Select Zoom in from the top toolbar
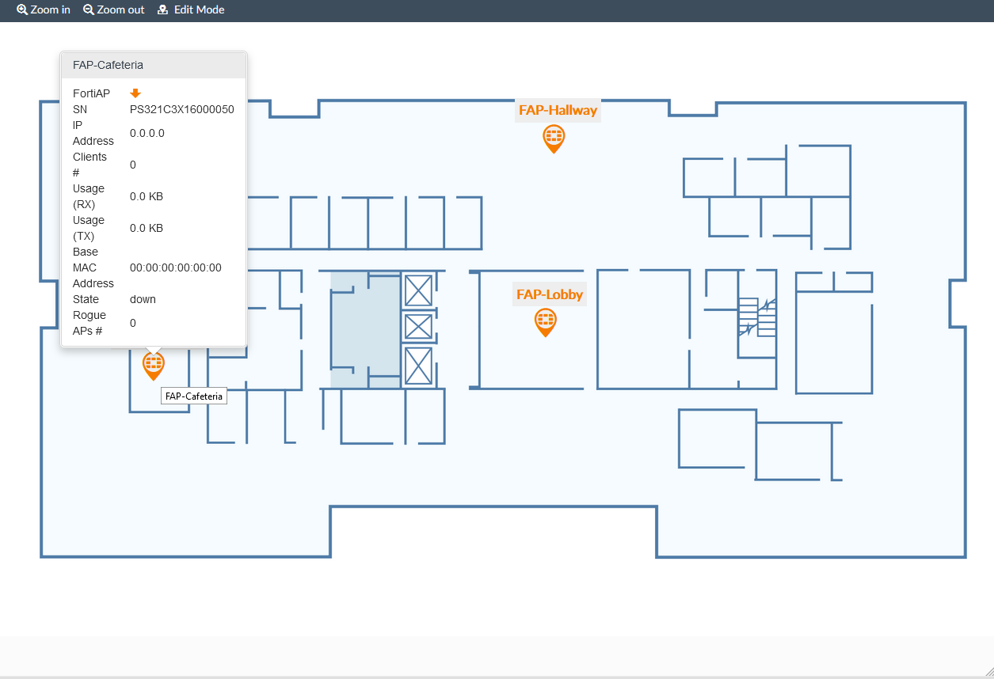Image resolution: width=994 pixels, height=679 pixels. (x=44, y=9)
